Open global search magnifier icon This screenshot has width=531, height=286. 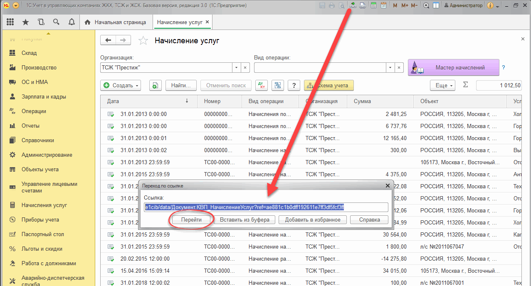(x=56, y=22)
